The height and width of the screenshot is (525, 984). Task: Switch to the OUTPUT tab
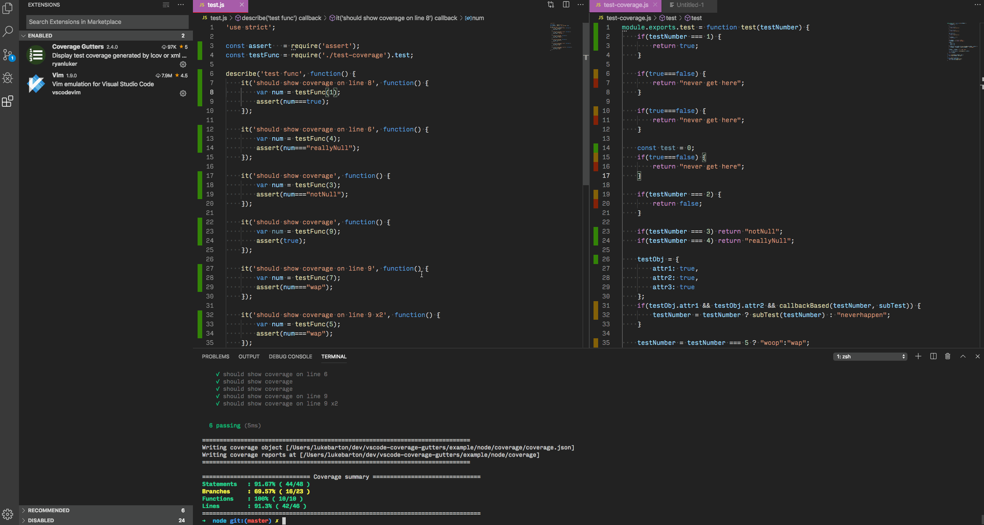pyautogui.click(x=249, y=356)
